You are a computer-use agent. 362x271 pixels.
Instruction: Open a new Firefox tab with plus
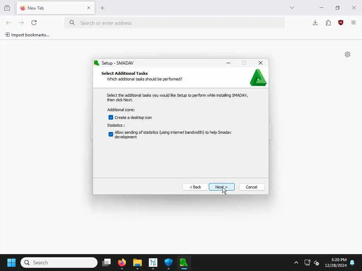(x=103, y=8)
